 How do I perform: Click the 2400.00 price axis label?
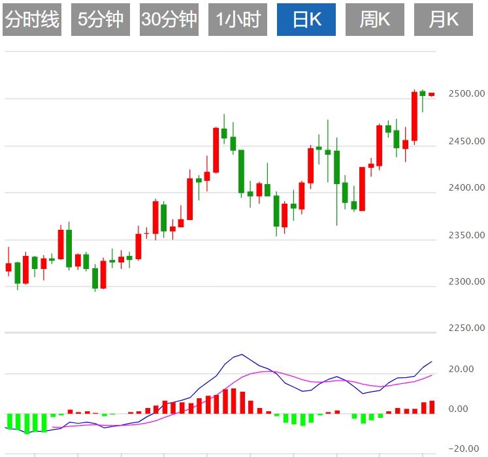tap(466, 187)
